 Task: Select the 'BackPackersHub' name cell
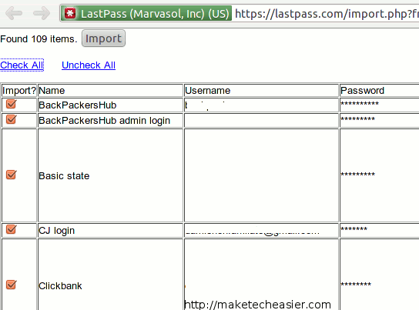[x=110, y=105]
